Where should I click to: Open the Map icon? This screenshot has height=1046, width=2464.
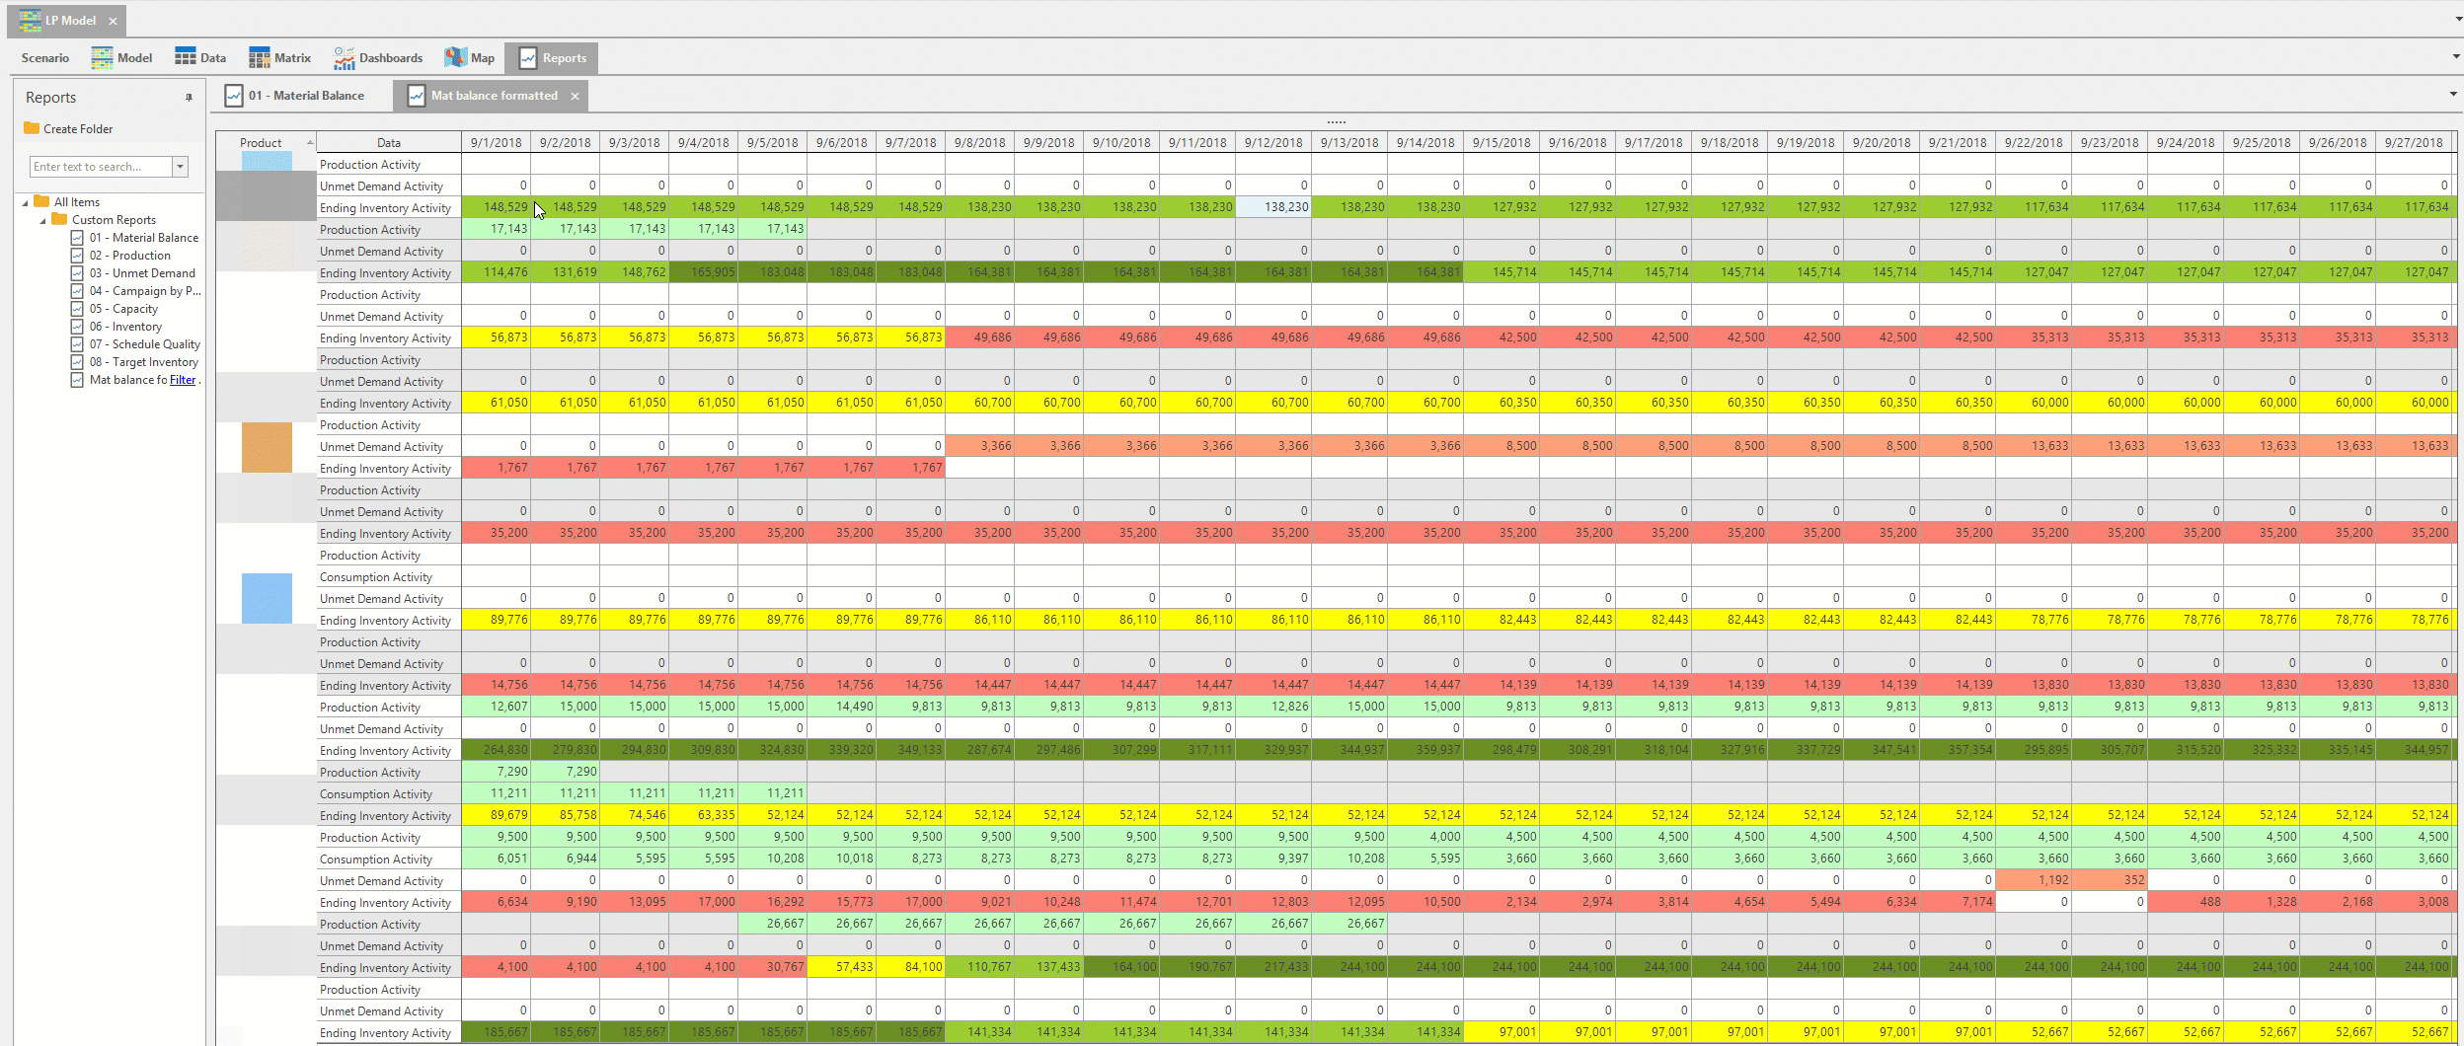click(x=455, y=57)
